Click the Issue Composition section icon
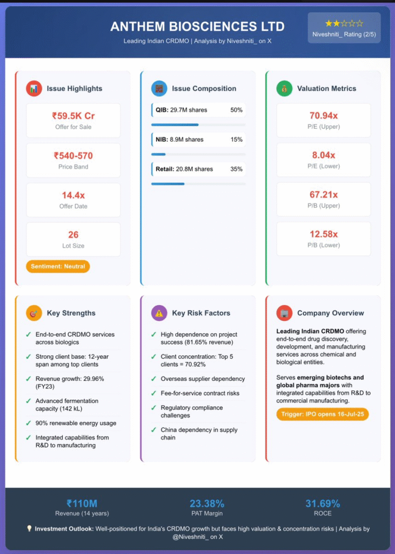 point(159,88)
